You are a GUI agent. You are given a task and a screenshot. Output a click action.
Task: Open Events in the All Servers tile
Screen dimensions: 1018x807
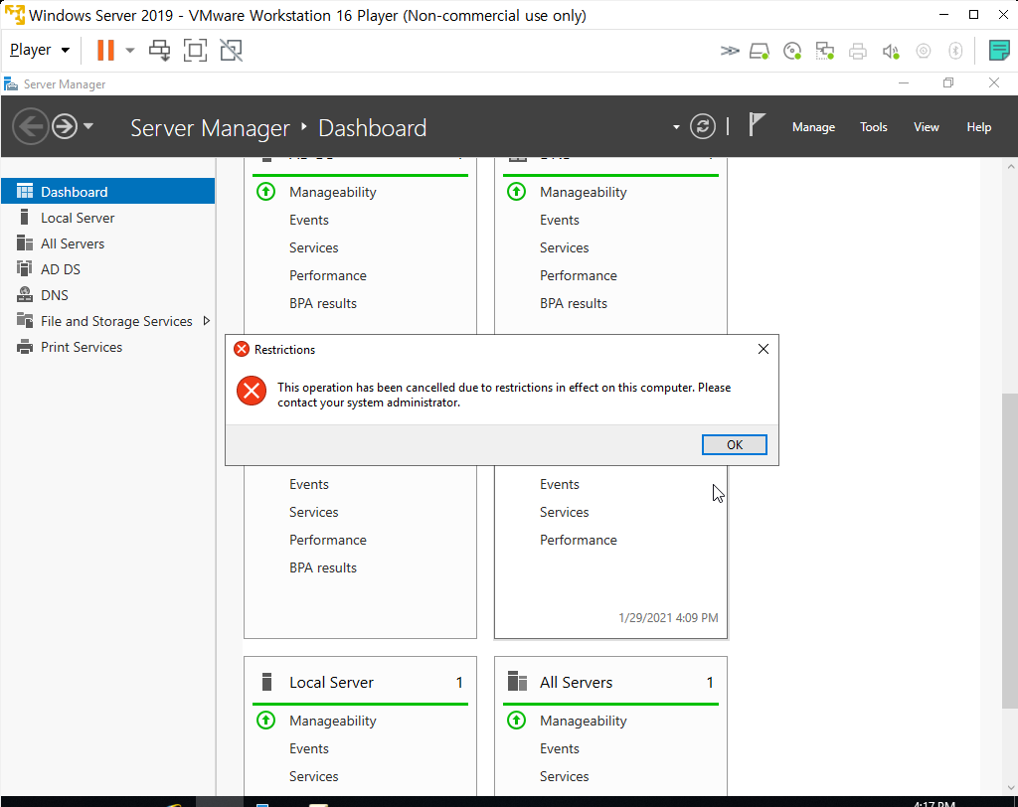coord(559,748)
